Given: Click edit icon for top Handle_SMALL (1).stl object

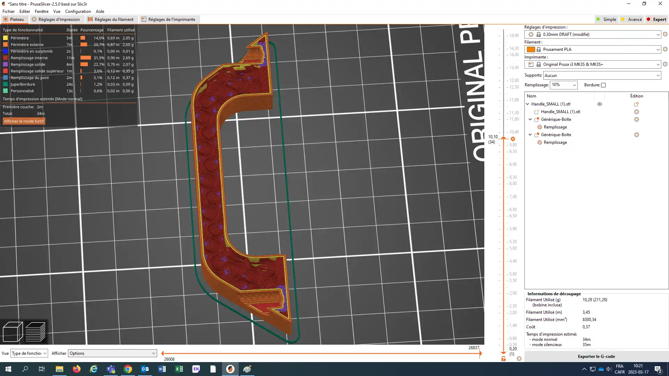Looking at the screenshot, I should tap(636, 104).
